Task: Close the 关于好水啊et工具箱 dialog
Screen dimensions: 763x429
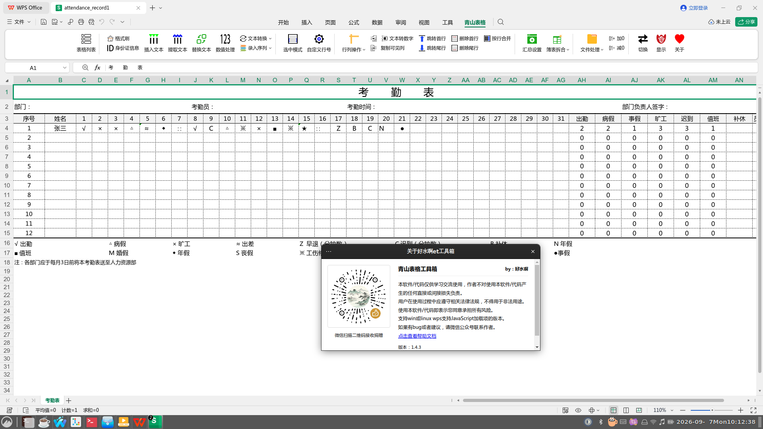Action: click(533, 251)
